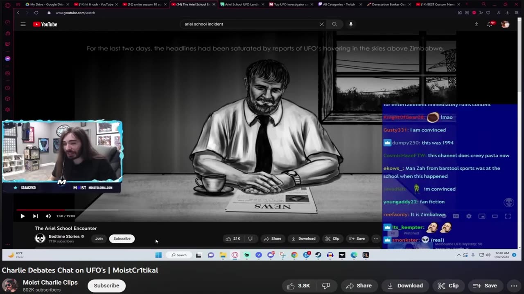524x294 pixels.
Task: Click the skull icon over the chat overlay
Action: (508, 203)
